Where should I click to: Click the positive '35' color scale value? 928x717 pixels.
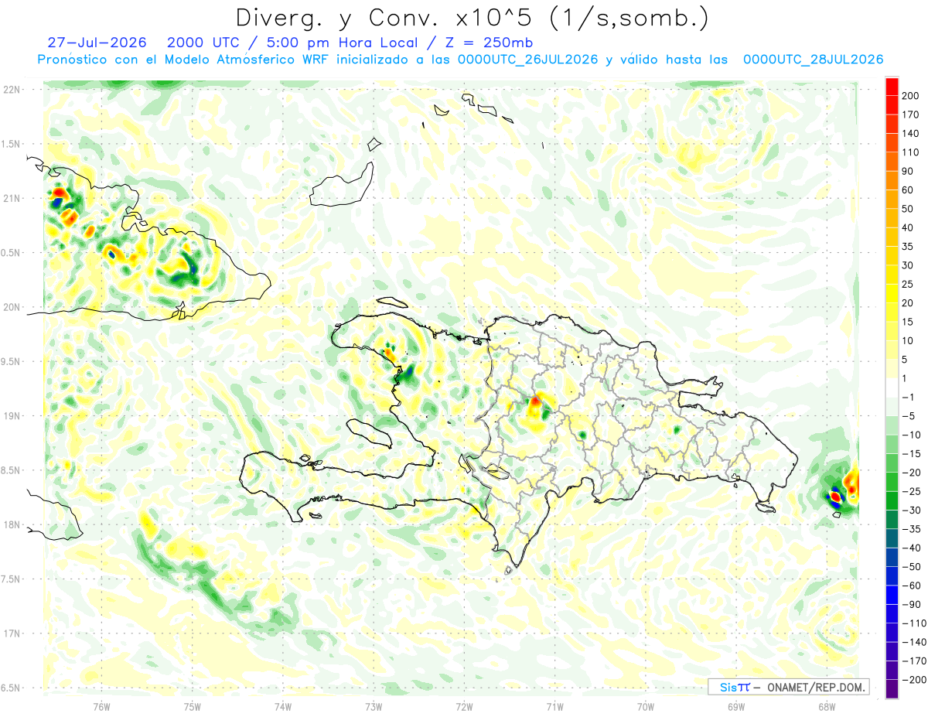[x=908, y=247]
